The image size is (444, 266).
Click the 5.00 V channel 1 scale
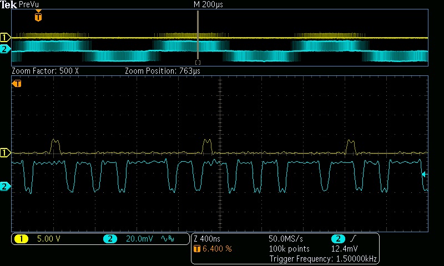point(49,239)
